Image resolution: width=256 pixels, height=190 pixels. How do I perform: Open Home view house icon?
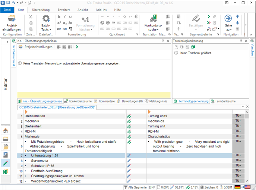pos(5,131)
